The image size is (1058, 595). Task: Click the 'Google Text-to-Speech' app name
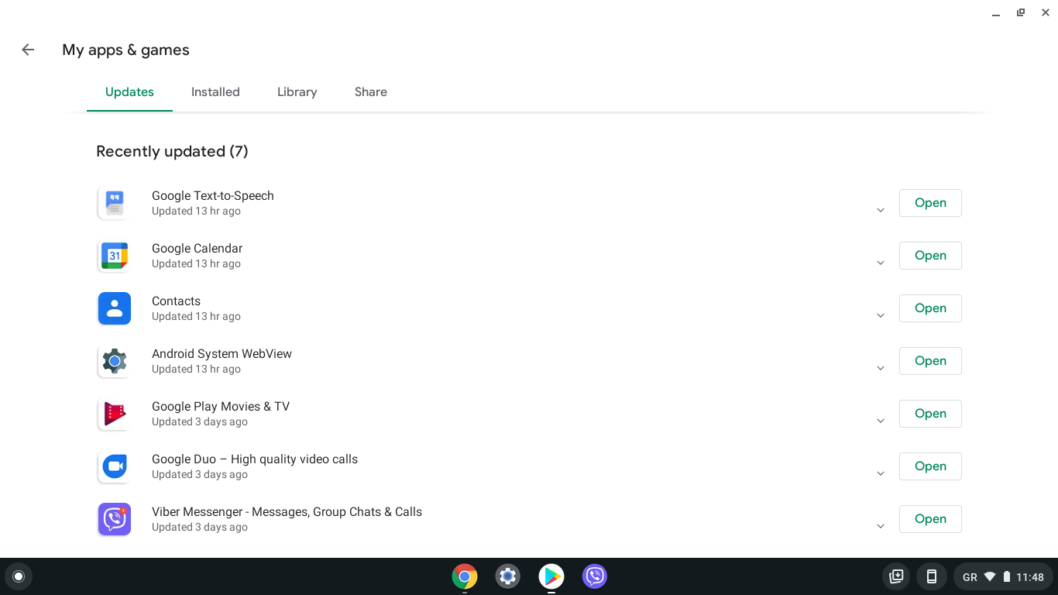point(213,196)
